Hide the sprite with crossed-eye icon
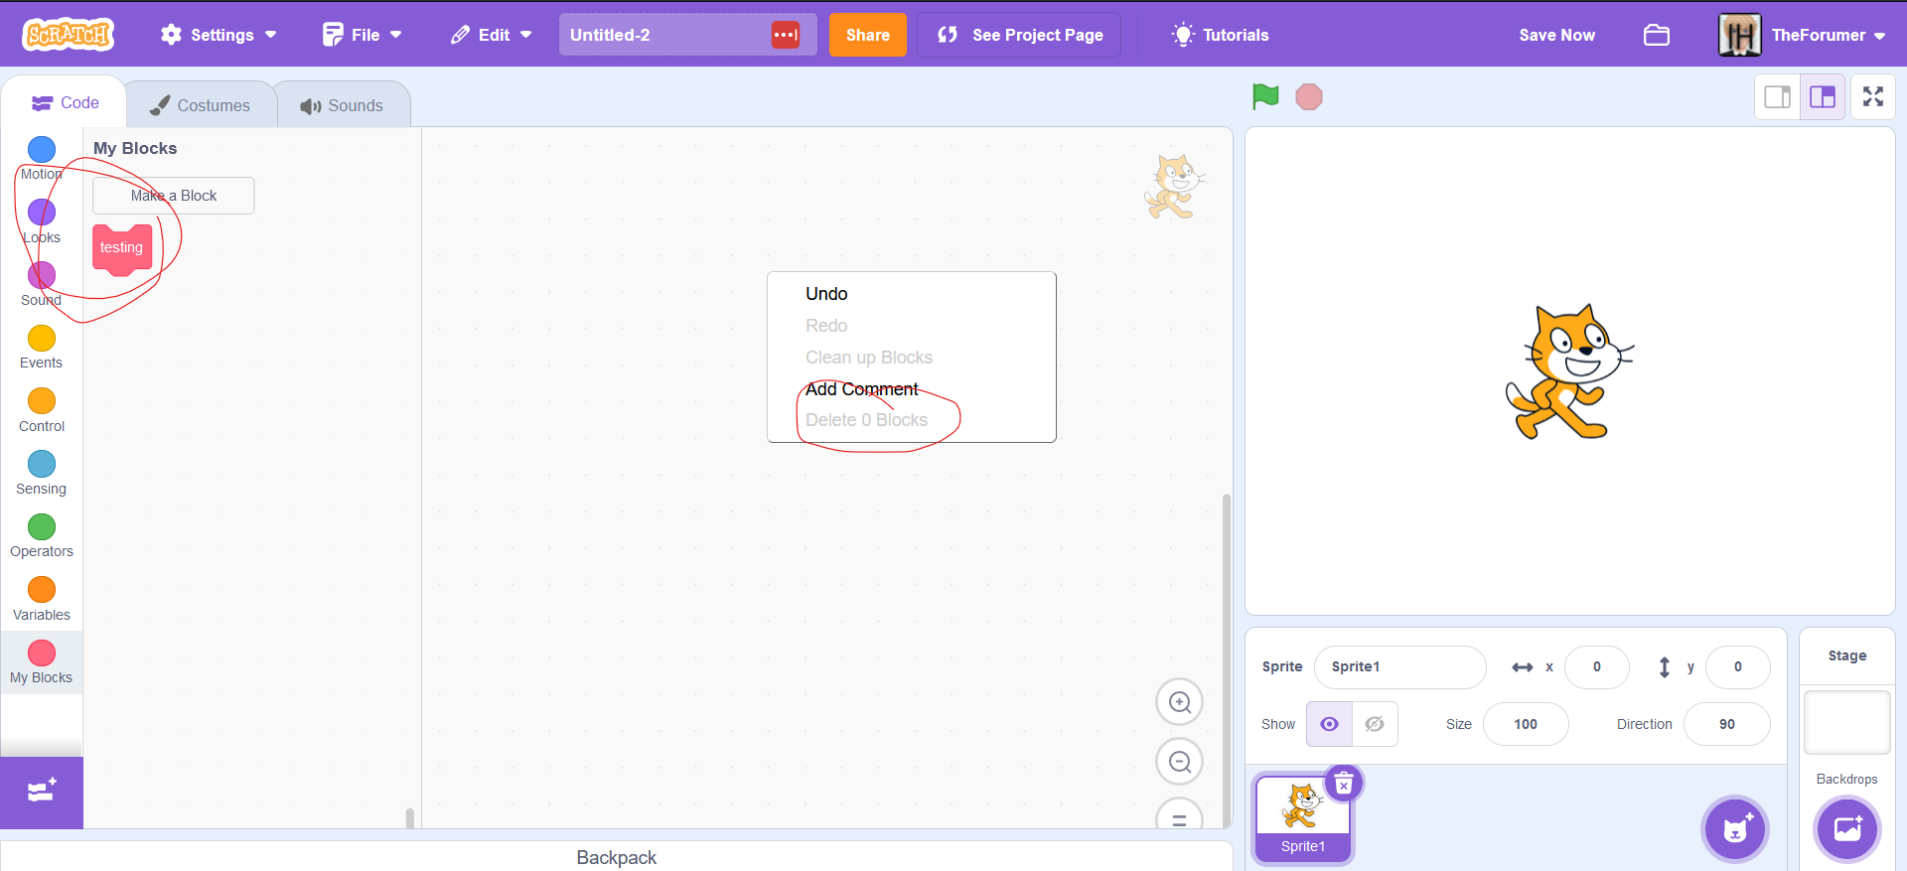Viewport: 1907px width, 871px height. [1375, 724]
